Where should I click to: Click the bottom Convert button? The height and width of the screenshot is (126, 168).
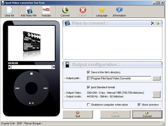147,114
